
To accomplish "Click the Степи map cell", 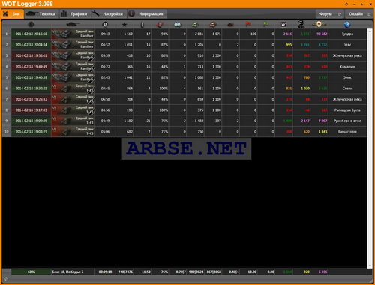I will coord(347,88).
